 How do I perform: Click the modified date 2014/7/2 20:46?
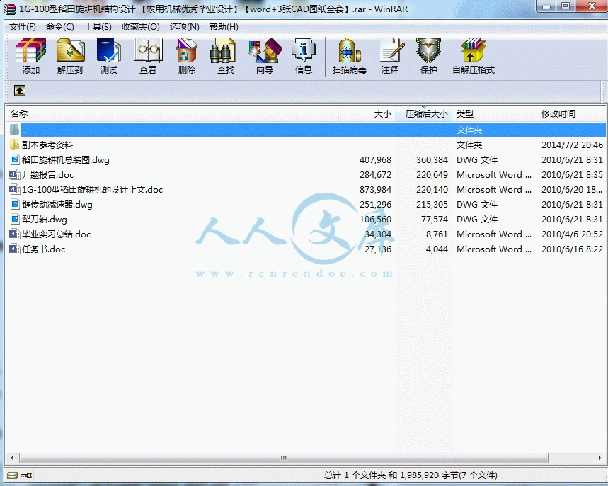click(572, 145)
